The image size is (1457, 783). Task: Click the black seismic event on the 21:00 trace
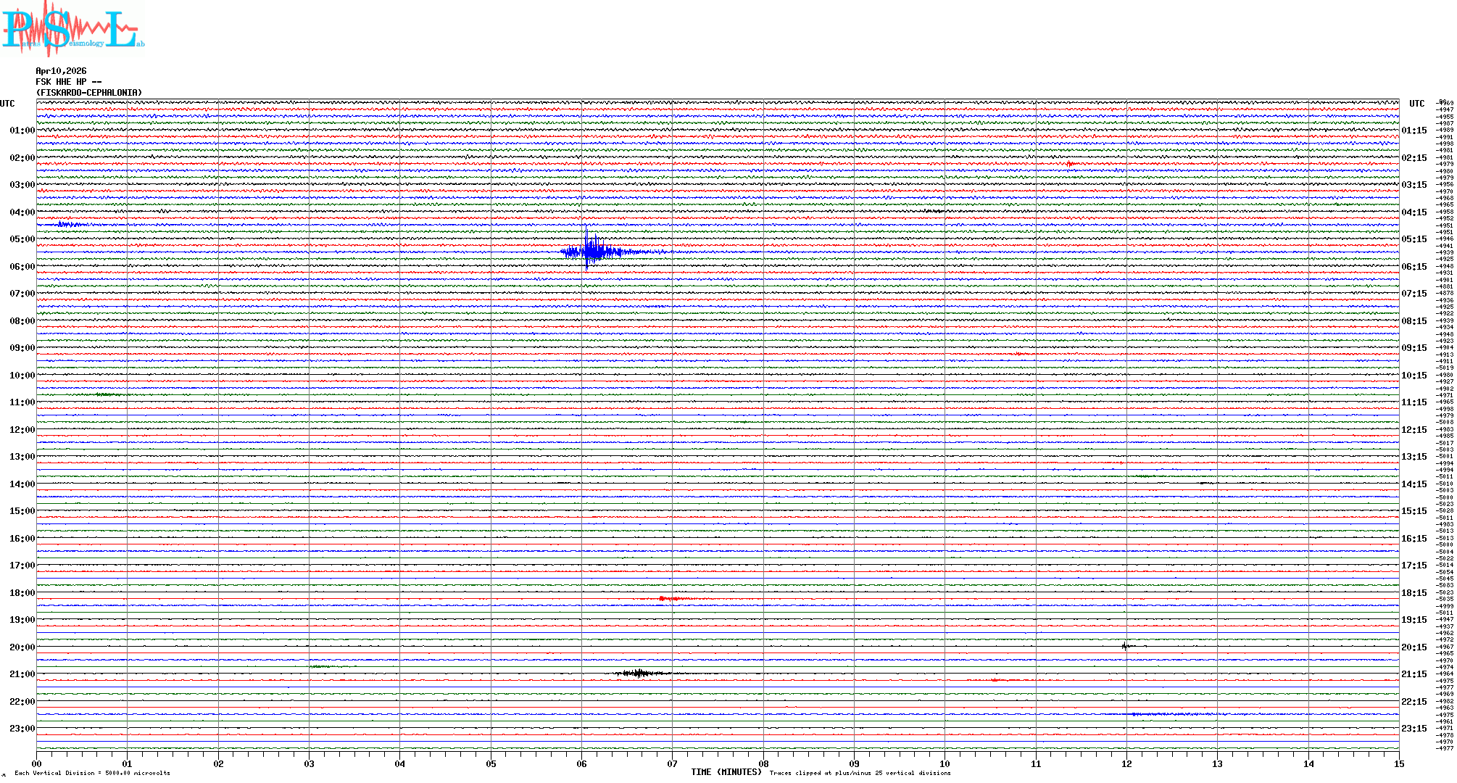click(x=639, y=673)
